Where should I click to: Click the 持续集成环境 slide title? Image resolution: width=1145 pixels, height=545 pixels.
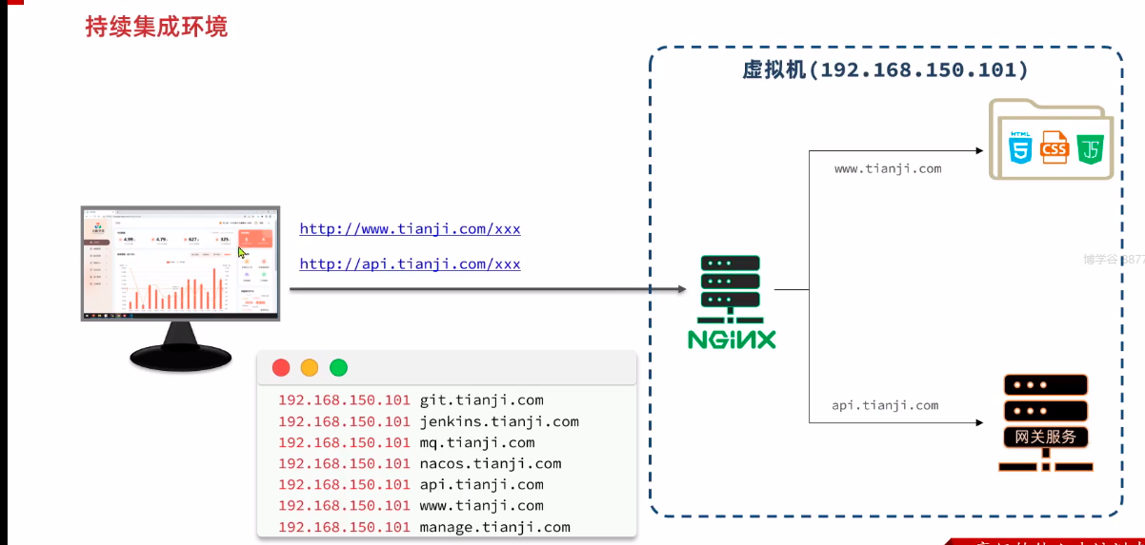(x=156, y=27)
